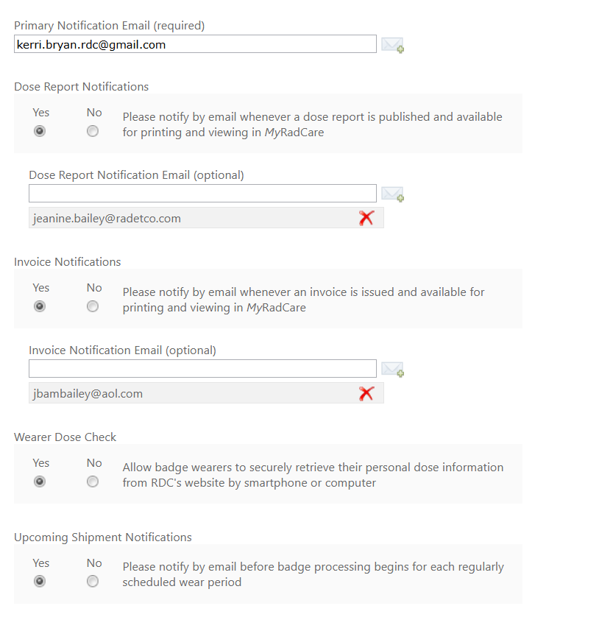Screen dimensions: 599x617
Task: Click the No label under Upcoming Shipment Notifications
Action: (94, 563)
